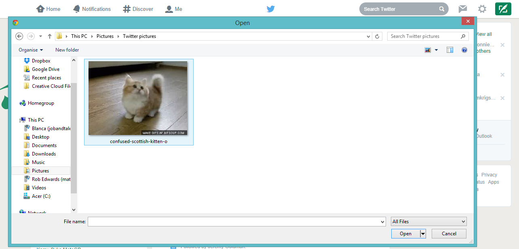
Task: Click Twitter search magnifier icon
Action: (x=442, y=9)
